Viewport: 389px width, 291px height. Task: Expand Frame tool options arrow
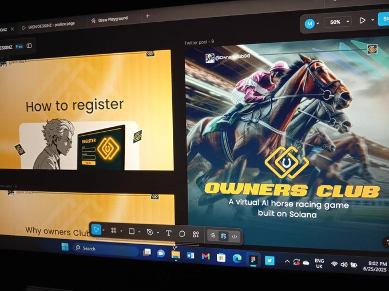(x=121, y=231)
